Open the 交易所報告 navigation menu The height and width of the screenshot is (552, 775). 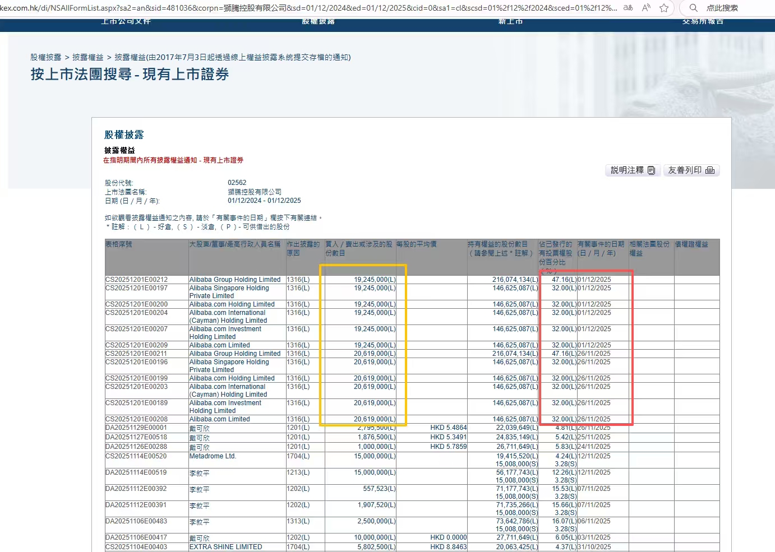(703, 21)
